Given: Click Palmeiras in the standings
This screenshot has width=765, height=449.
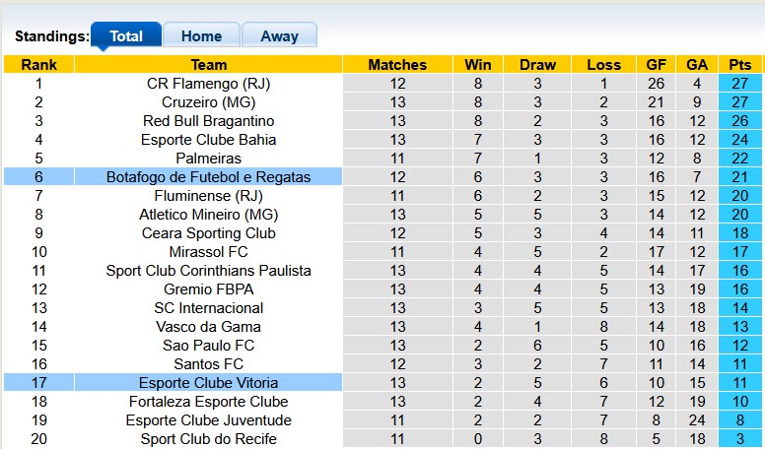Looking at the screenshot, I should click(x=209, y=159).
